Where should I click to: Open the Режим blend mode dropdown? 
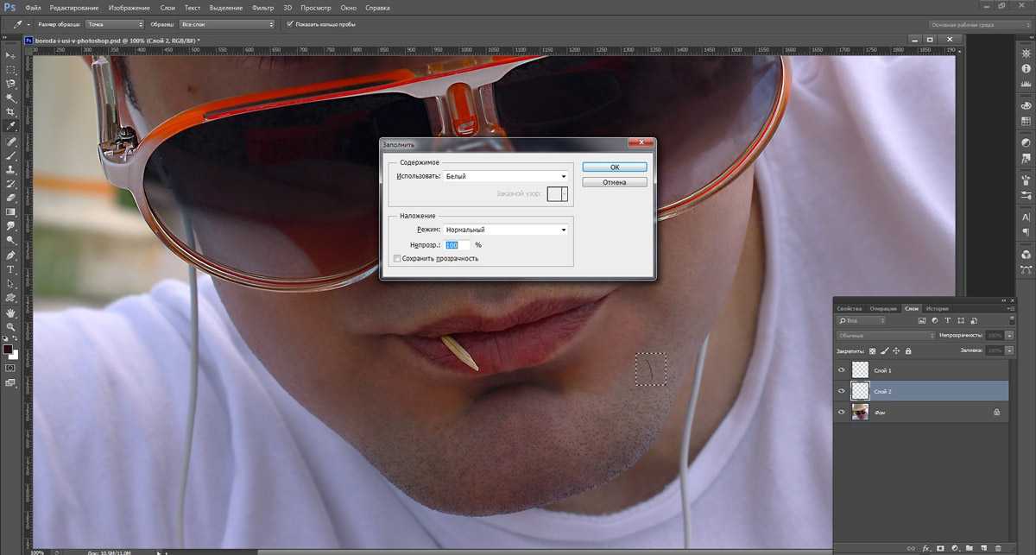[506, 230]
